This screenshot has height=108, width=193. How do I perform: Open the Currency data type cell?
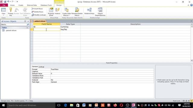point(70,27)
